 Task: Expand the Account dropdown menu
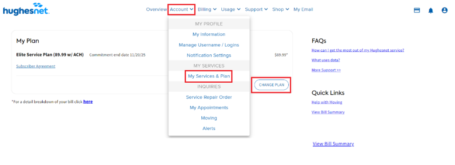pos(182,9)
